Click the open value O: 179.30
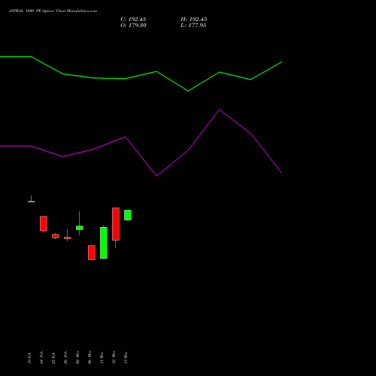 click(133, 26)
